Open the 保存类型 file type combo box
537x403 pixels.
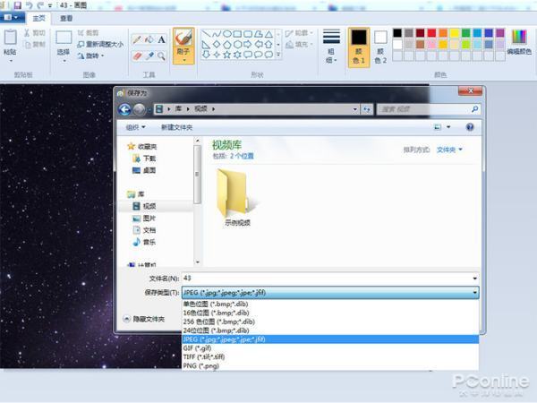329,292
